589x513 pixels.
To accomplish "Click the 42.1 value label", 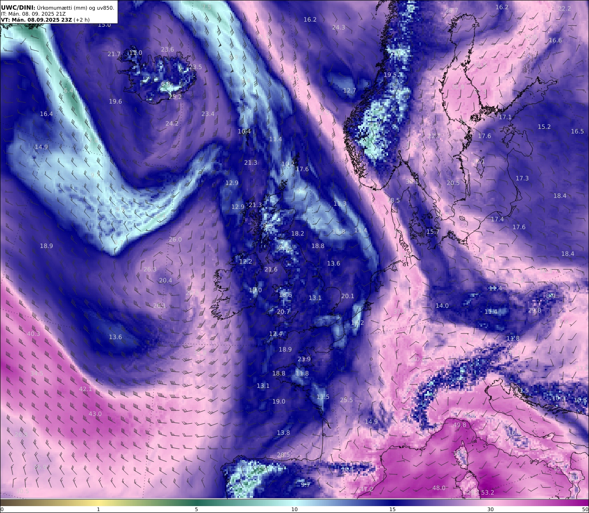I will tap(86, 389).
